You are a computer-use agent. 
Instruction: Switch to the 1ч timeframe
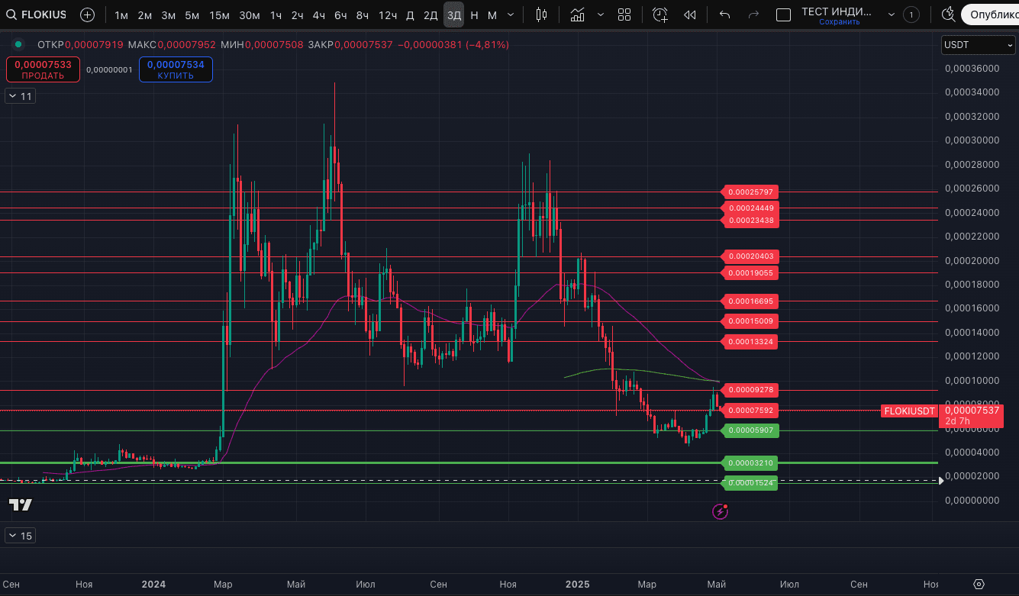tap(276, 14)
